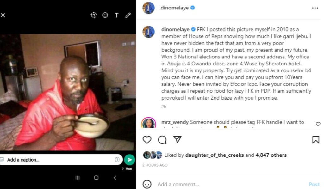Select the pencil draw tool
Screen dimensions: 324x189
(x=128, y=15)
